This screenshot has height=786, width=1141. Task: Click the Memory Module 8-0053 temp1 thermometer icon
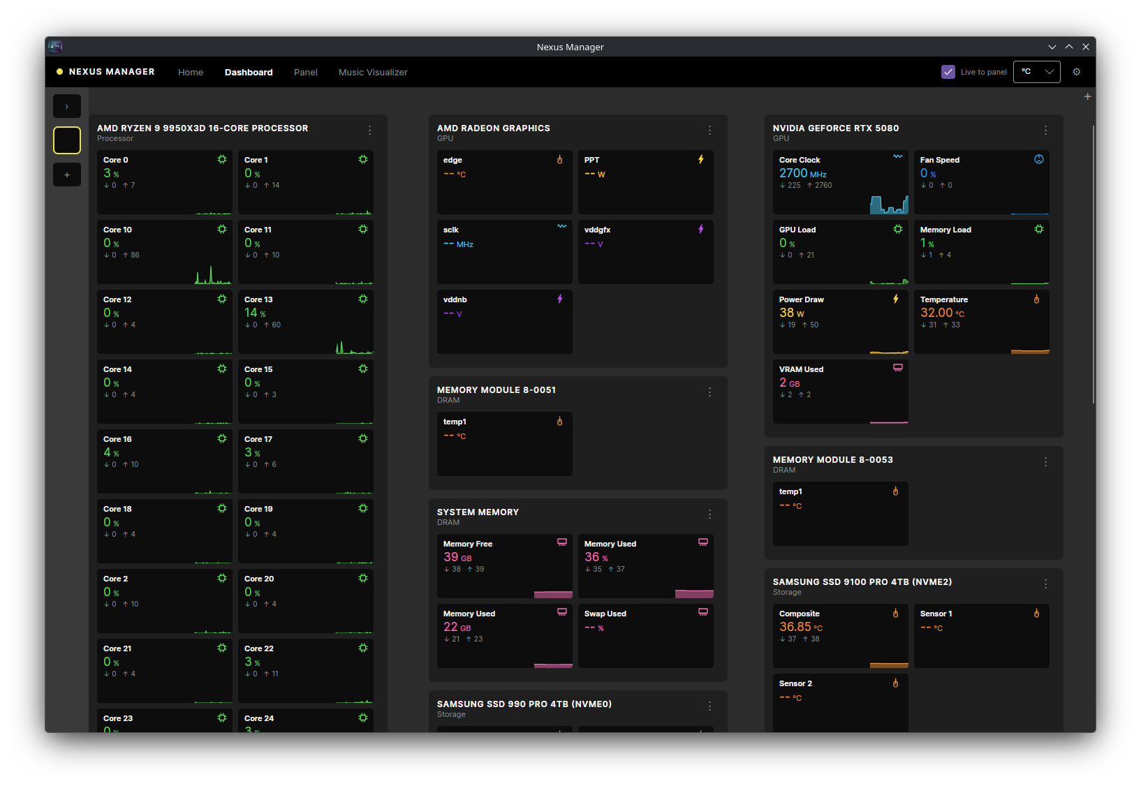[x=895, y=491]
